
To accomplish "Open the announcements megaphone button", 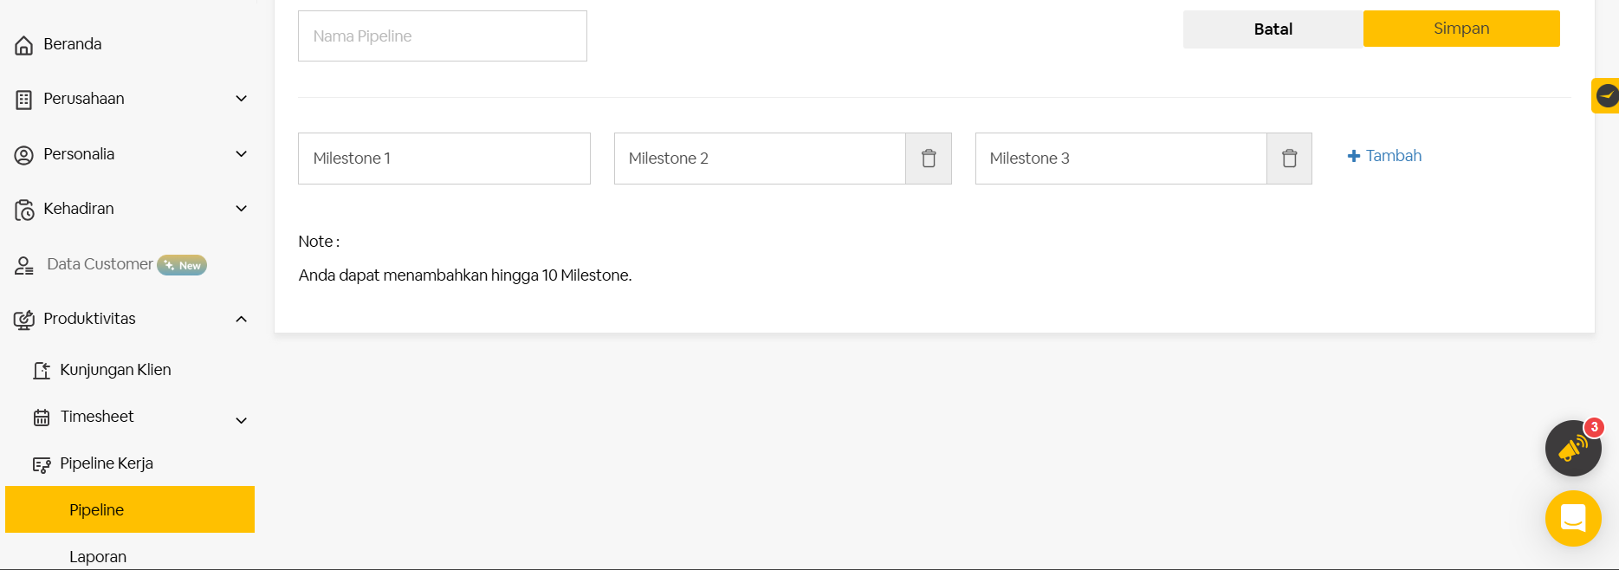I will (x=1573, y=448).
